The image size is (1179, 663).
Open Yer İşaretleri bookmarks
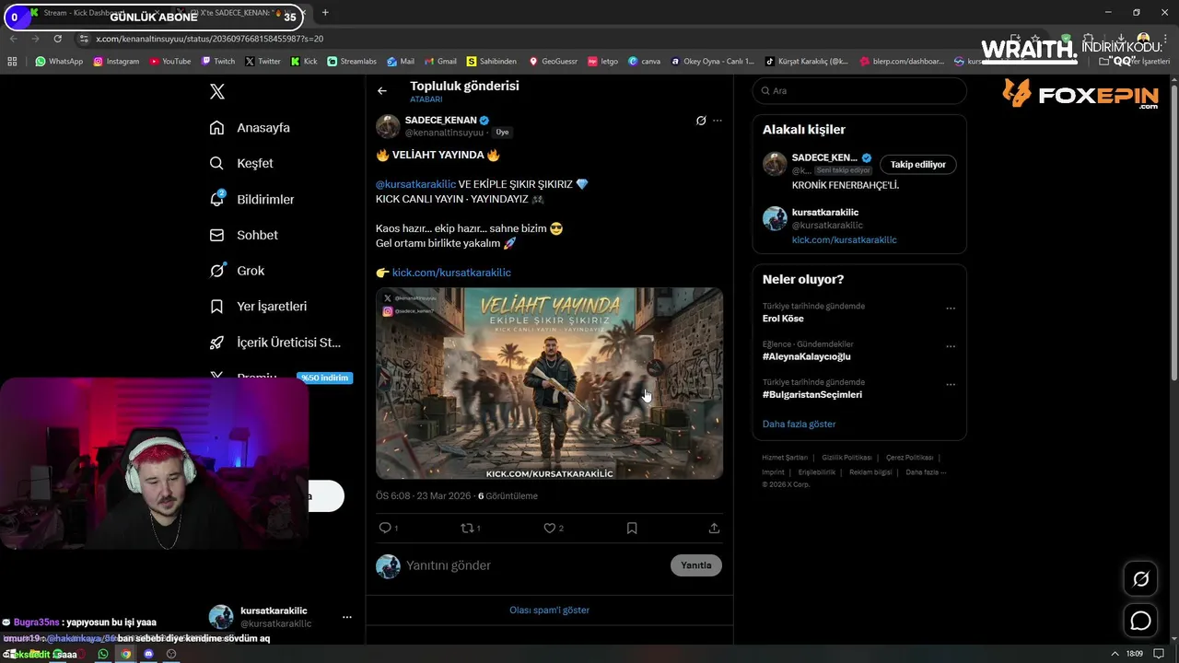[x=258, y=306]
